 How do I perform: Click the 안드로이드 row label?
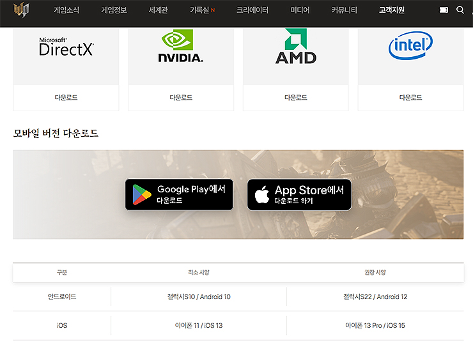(x=62, y=297)
